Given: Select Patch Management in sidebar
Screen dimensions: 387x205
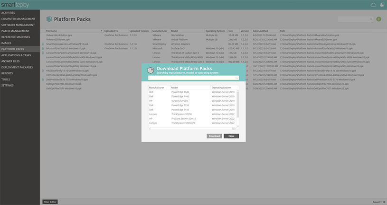Looking at the screenshot, I should pyautogui.click(x=15, y=31).
